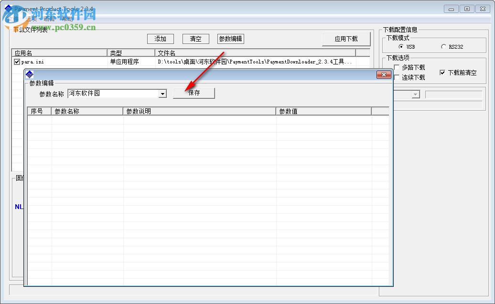Enable the 连续下载 option
This screenshot has height=304, width=495.
(x=396, y=76)
